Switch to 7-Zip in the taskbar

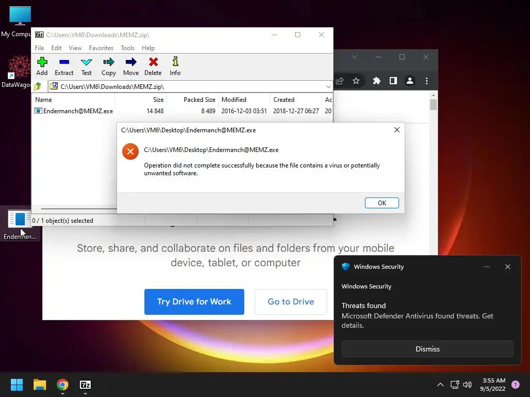[x=85, y=385]
